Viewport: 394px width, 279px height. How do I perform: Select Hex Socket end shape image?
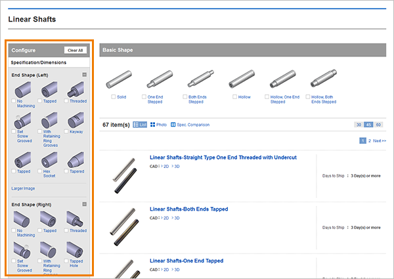[50, 159]
